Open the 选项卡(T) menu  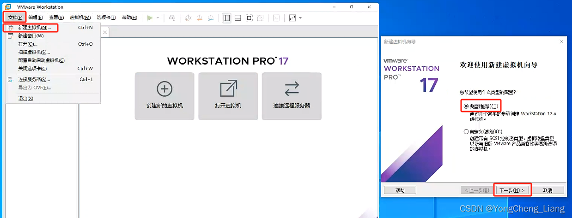pos(106,18)
